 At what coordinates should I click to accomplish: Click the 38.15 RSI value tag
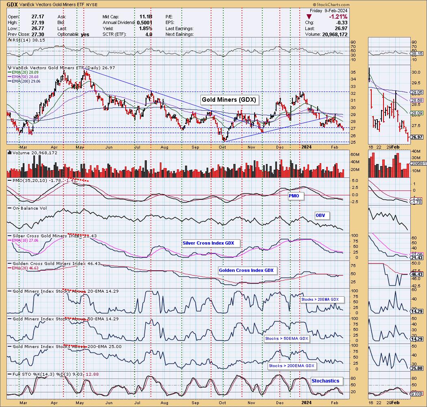click(x=417, y=54)
